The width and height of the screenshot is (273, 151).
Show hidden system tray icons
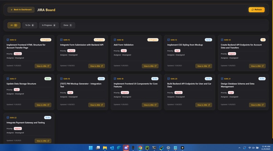[239, 148]
